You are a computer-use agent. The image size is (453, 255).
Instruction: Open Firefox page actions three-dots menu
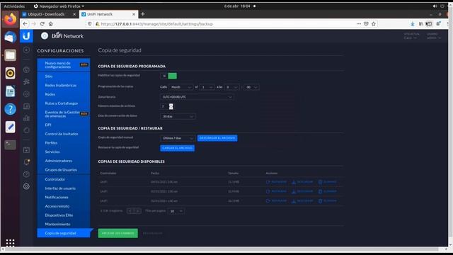tap(359, 23)
